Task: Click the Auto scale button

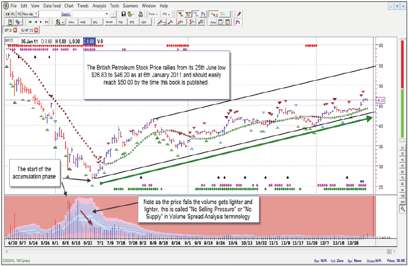Action: (213, 22)
